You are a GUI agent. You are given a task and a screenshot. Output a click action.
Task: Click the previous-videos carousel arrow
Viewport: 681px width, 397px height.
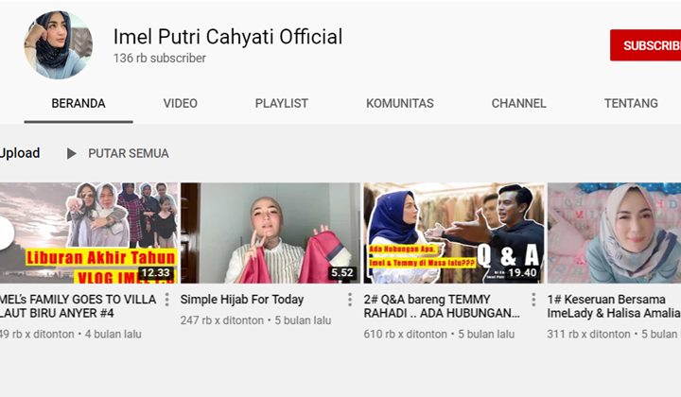coord(6,233)
